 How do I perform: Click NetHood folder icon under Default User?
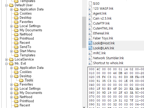16,34
